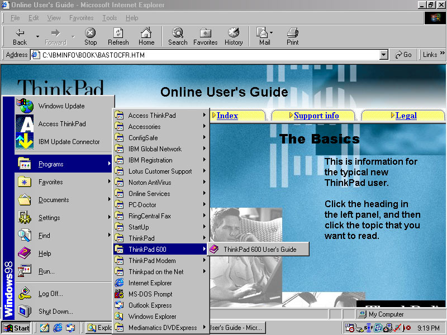Start Outlook Express from Programs list

pyautogui.click(x=161, y=305)
